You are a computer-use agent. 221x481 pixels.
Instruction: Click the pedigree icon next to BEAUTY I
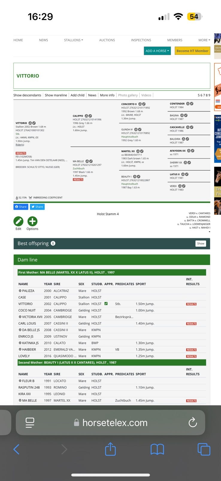point(135,176)
